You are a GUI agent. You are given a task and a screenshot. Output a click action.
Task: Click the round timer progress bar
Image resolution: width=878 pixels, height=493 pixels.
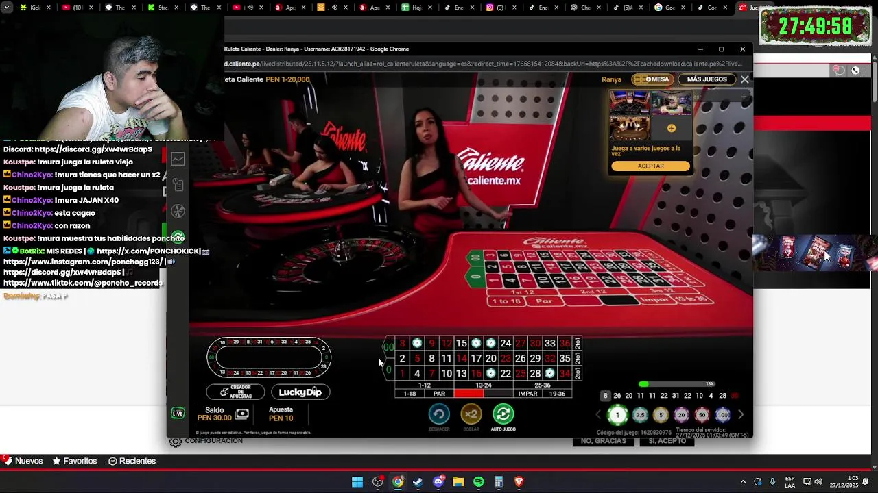[678, 384]
